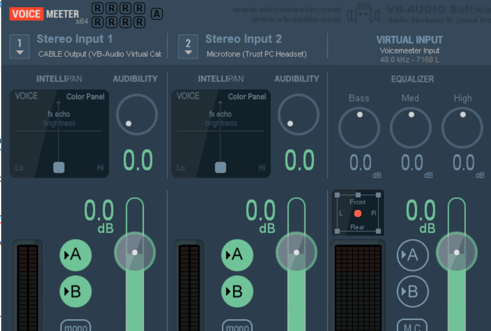Click the Stereo Input 2 fader dB value

click(x=260, y=216)
